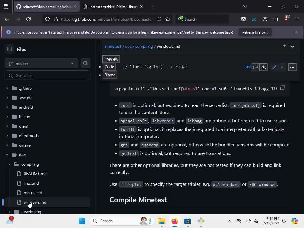The height and width of the screenshot is (228, 304).
Task: Open the Windows Start menu
Action: pos(82,221)
